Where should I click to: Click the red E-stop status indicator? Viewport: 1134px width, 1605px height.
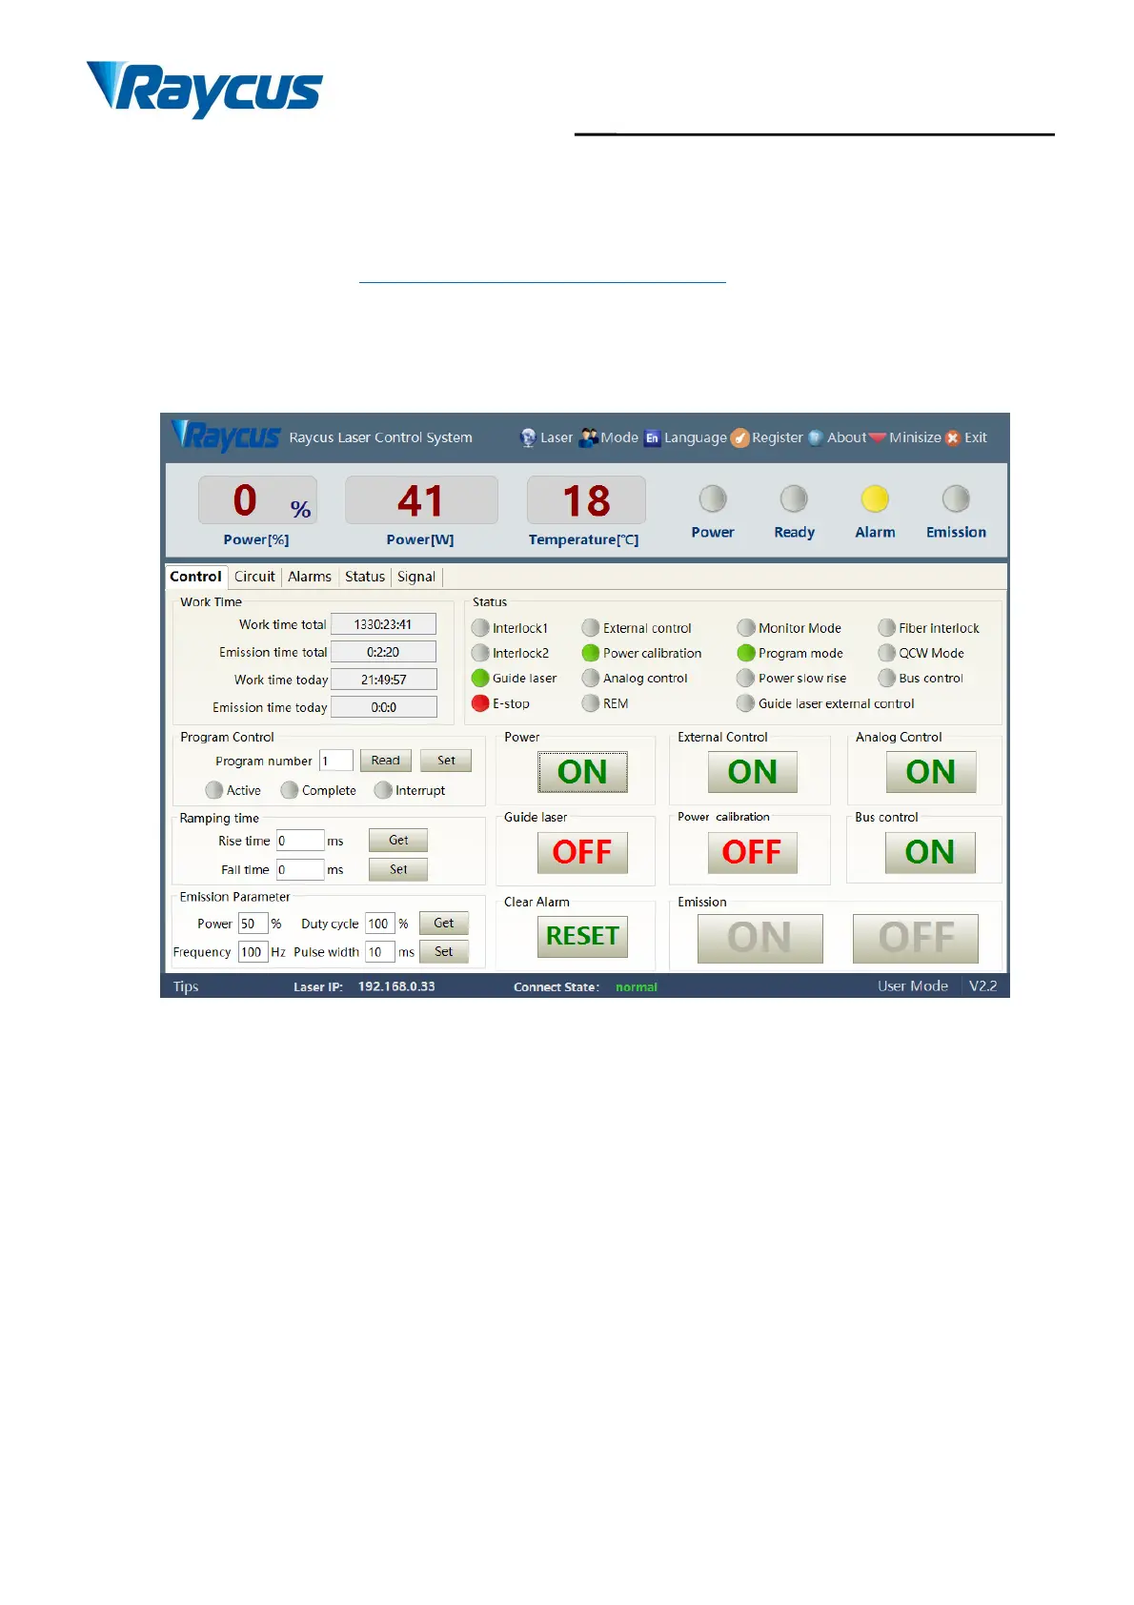pos(480,703)
